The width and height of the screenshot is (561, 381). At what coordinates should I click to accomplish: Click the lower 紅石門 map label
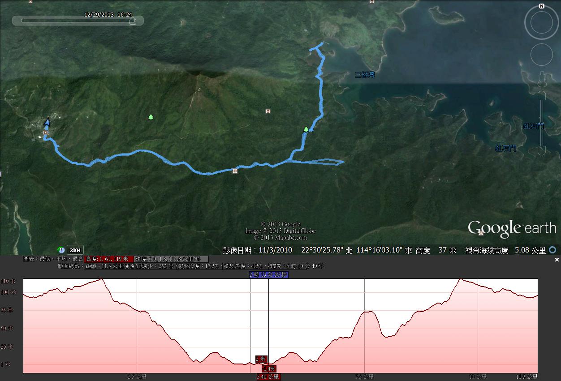pyautogui.click(x=506, y=148)
